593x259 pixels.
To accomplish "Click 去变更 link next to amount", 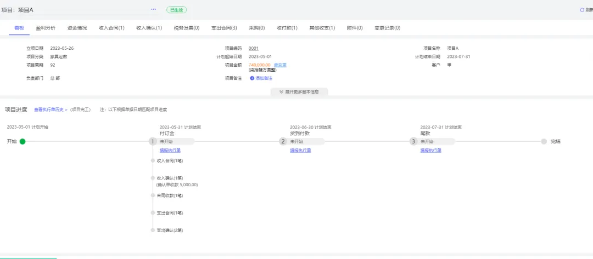I will point(280,65).
